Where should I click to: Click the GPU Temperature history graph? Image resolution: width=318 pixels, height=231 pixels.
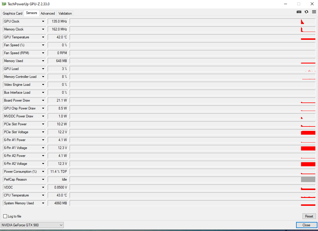[192, 37]
